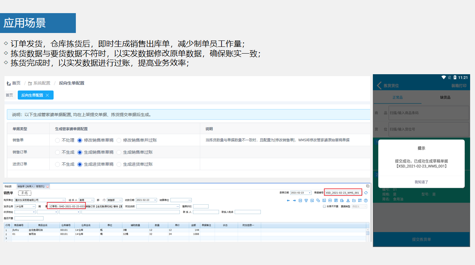This screenshot has width=475, height=265.
Task: Choose 生成进货单过账 radio option
Action: (x=119, y=165)
